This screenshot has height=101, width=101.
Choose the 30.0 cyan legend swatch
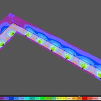(27, 98)
